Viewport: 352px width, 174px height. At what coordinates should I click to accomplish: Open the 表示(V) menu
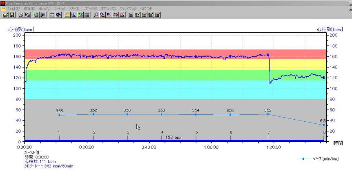[45, 9]
